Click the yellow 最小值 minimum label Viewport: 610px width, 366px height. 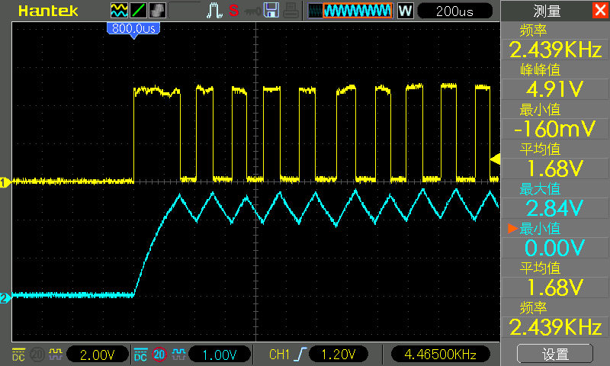coord(540,110)
